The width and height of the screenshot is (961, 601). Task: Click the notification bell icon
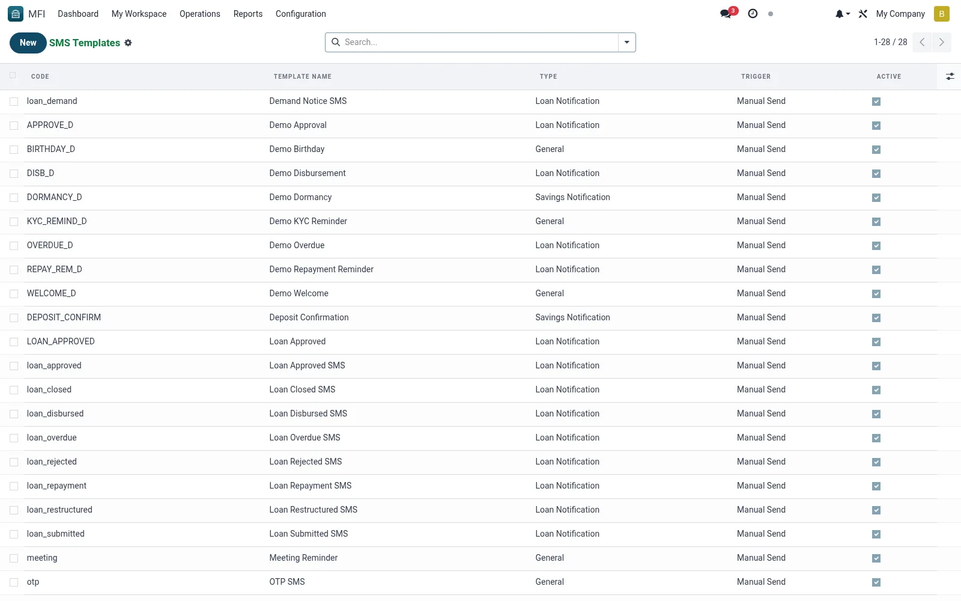click(x=842, y=14)
